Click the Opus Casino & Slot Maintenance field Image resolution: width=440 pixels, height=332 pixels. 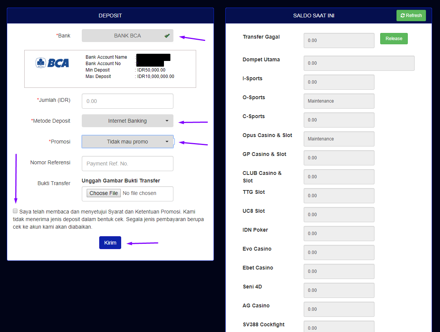(x=339, y=139)
